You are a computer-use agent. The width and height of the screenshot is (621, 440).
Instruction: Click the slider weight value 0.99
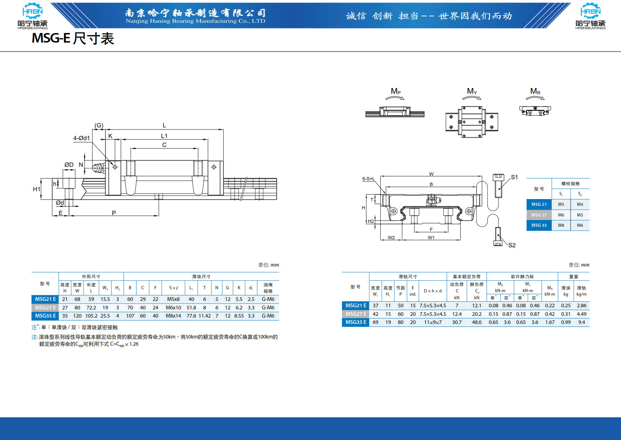566,322
